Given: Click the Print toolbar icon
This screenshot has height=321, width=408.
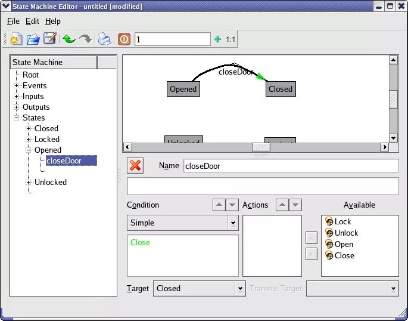Looking at the screenshot, I should click(x=104, y=39).
